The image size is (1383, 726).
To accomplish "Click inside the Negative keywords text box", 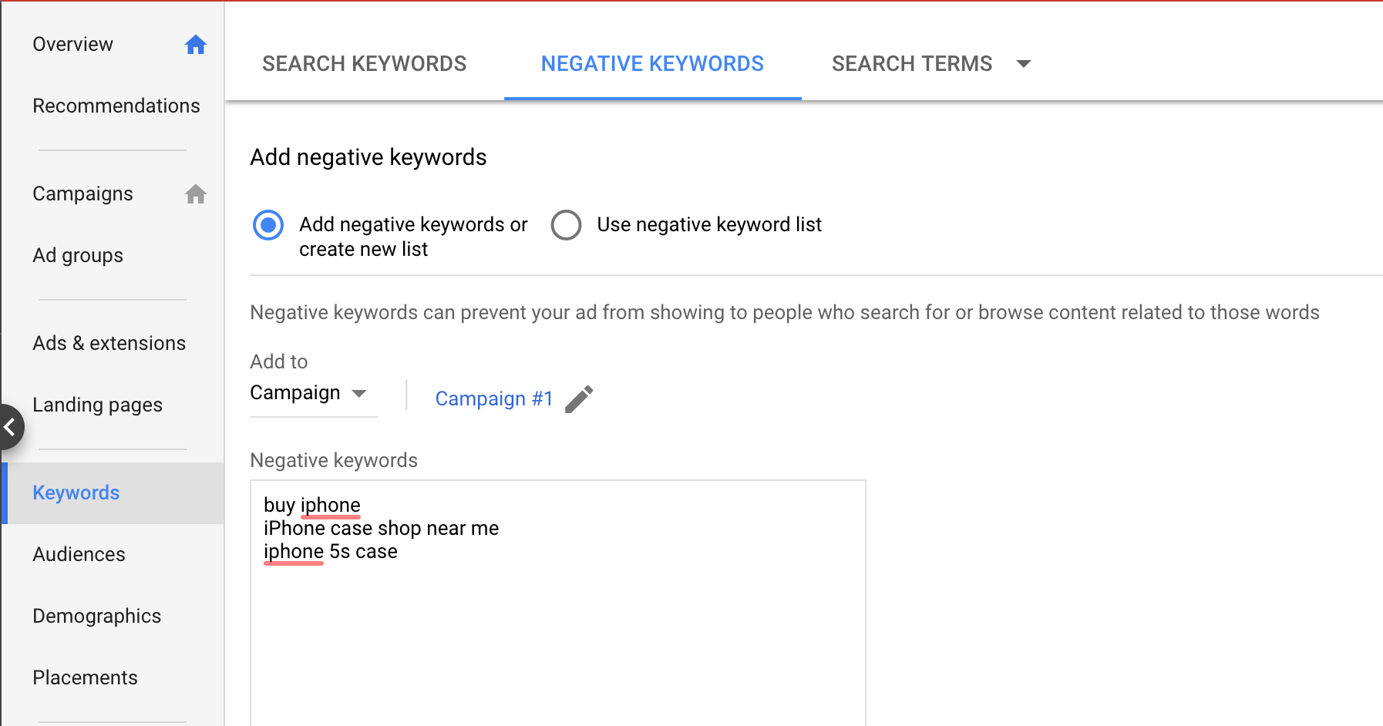I will pos(557,617).
